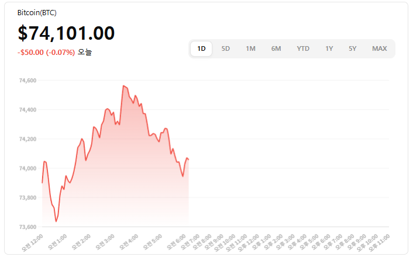The height and width of the screenshot is (257, 413).
Task: Click the chart line's highest peak
Action: click(x=123, y=86)
